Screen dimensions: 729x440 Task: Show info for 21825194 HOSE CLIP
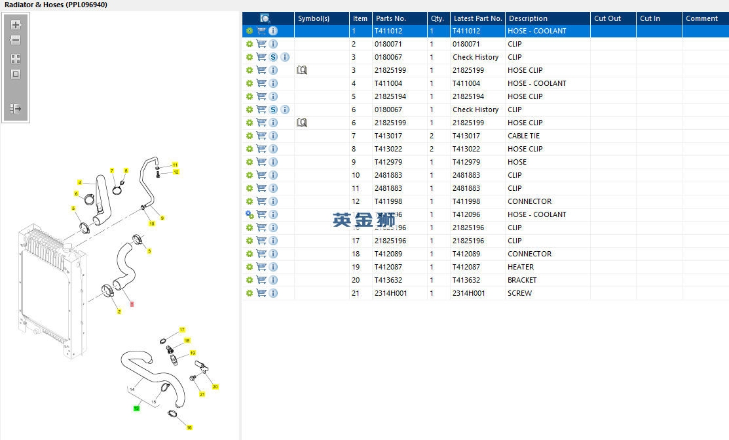coord(273,96)
